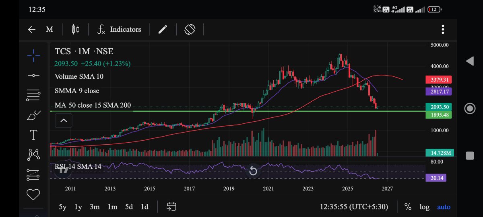The width and height of the screenshot is (483, 217).
Task: Tap the Android home circle button
Action: [469, 108]
